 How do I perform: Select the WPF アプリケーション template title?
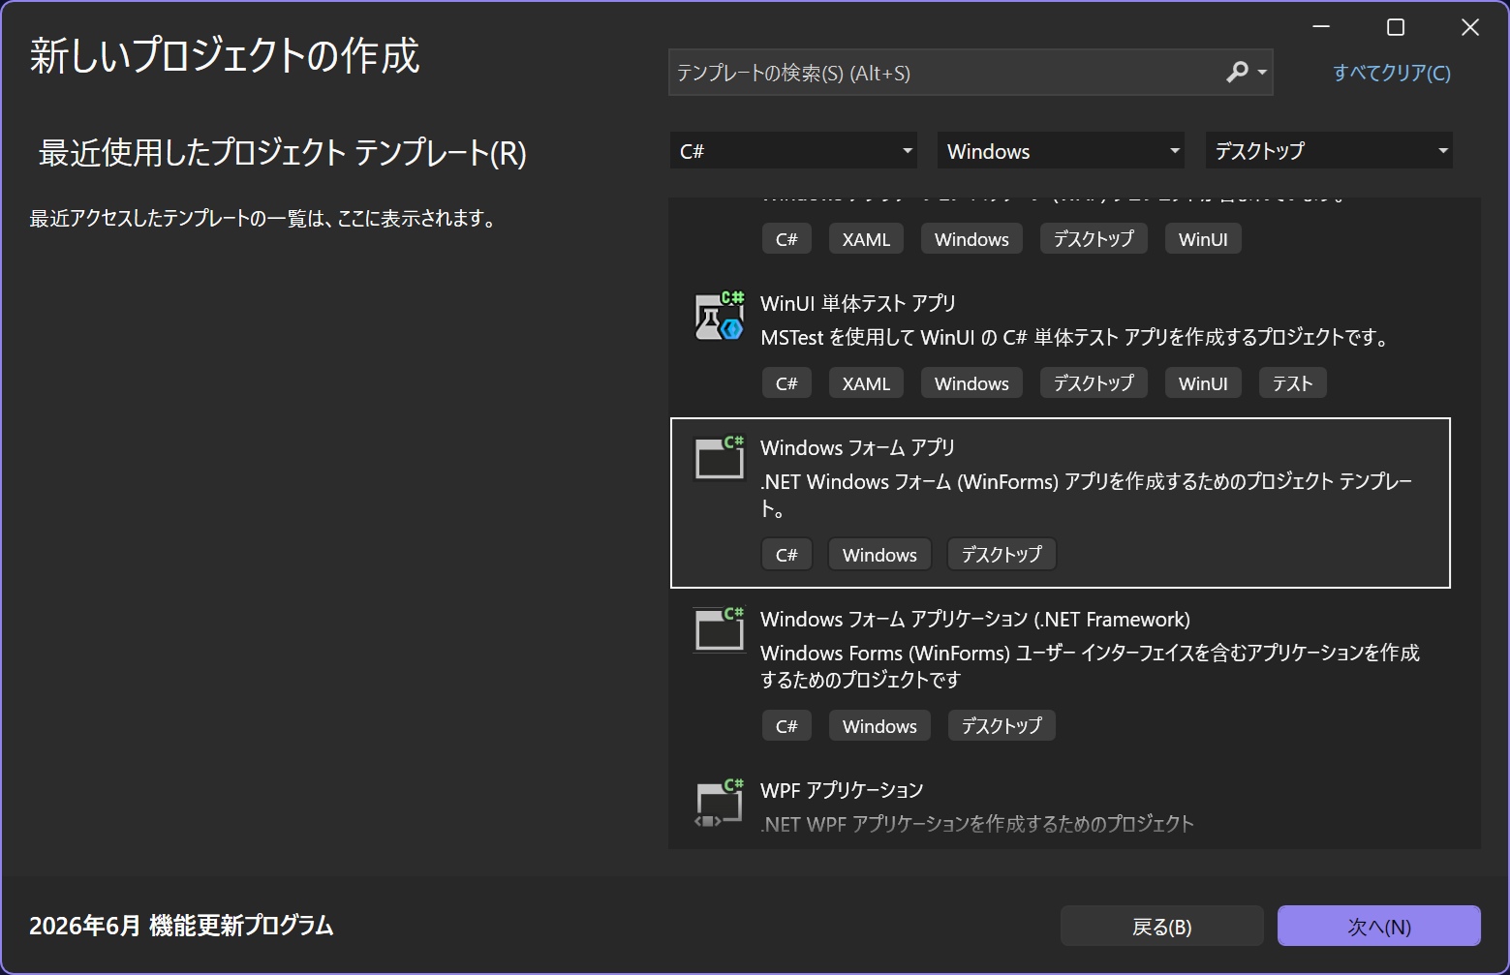point(842,790)
